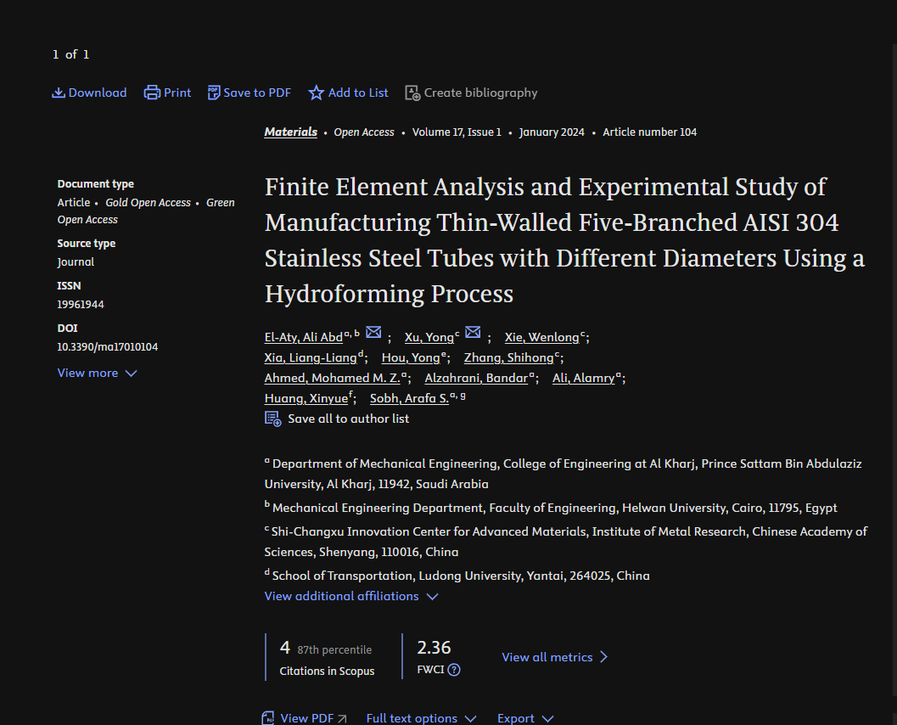
Task: Click Save all to author list text
Action: (349, 419)
